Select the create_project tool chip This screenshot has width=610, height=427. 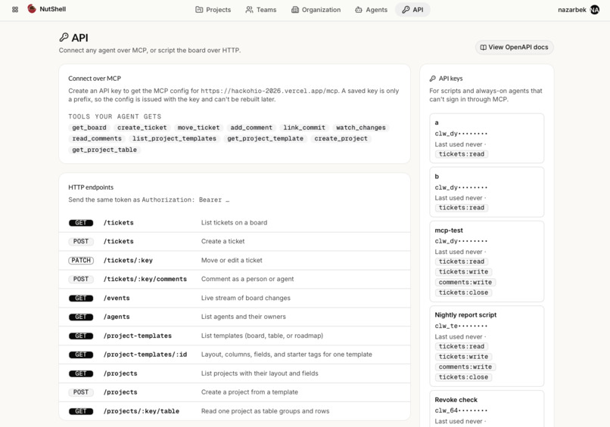341,138
